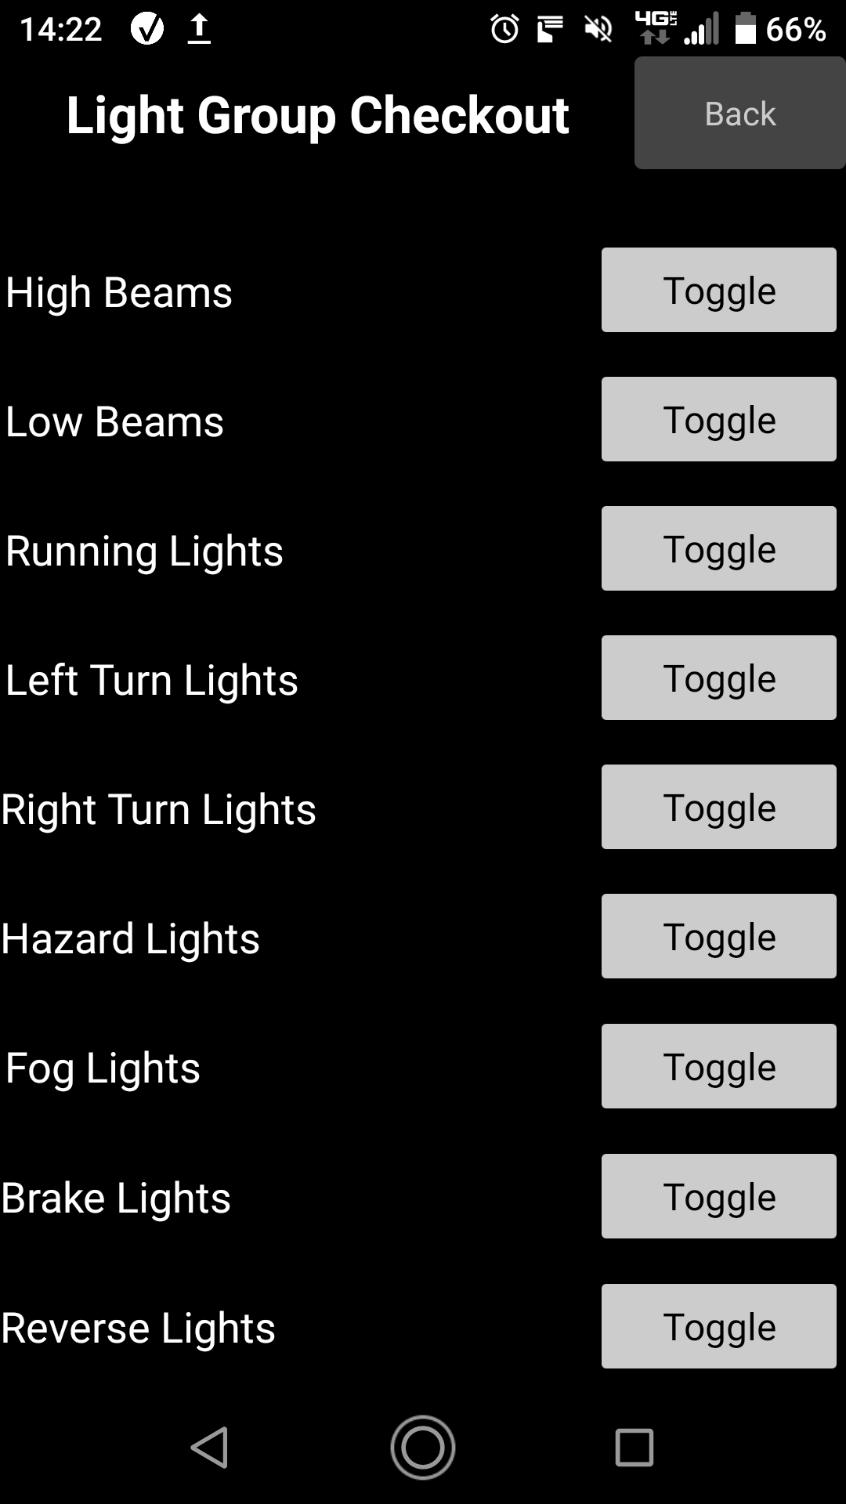
Task: Switch the Left Turn Lights toggle
Action: point(718,678)
